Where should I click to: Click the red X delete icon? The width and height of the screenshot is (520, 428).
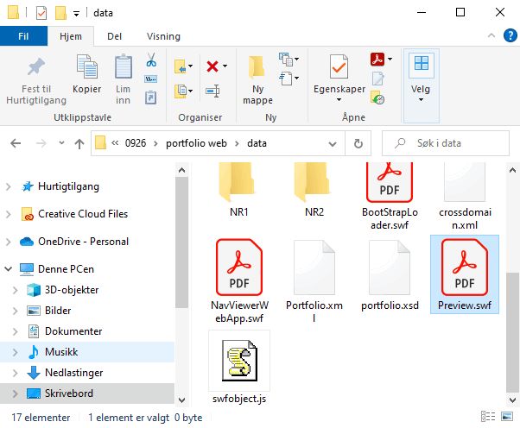click(x=212, y=66)
